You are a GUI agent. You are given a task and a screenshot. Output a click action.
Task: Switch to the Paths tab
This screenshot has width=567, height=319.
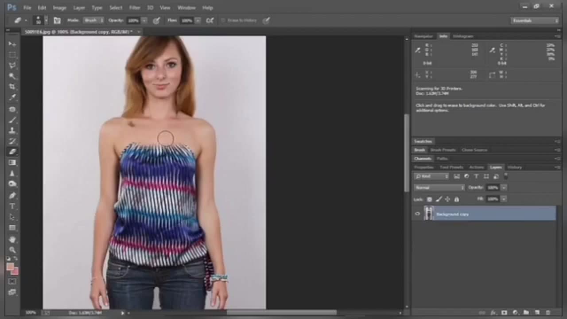click(442, 158)
